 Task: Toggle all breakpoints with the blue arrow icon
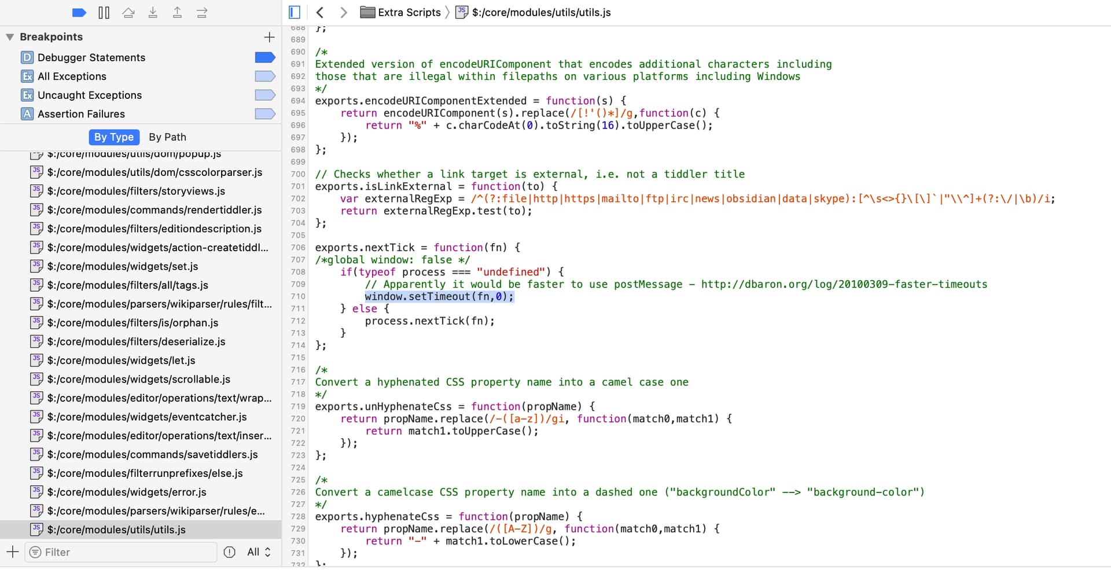(x=79, y=13)
